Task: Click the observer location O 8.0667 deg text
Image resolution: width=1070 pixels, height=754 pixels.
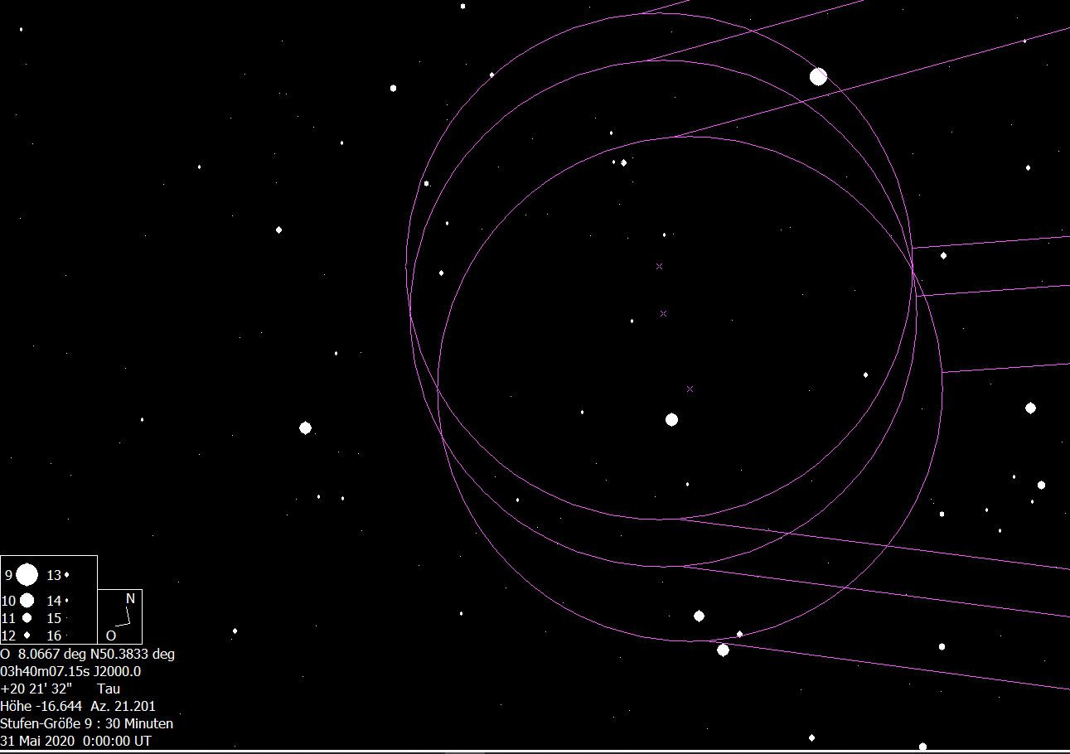Action: (88, 654)
